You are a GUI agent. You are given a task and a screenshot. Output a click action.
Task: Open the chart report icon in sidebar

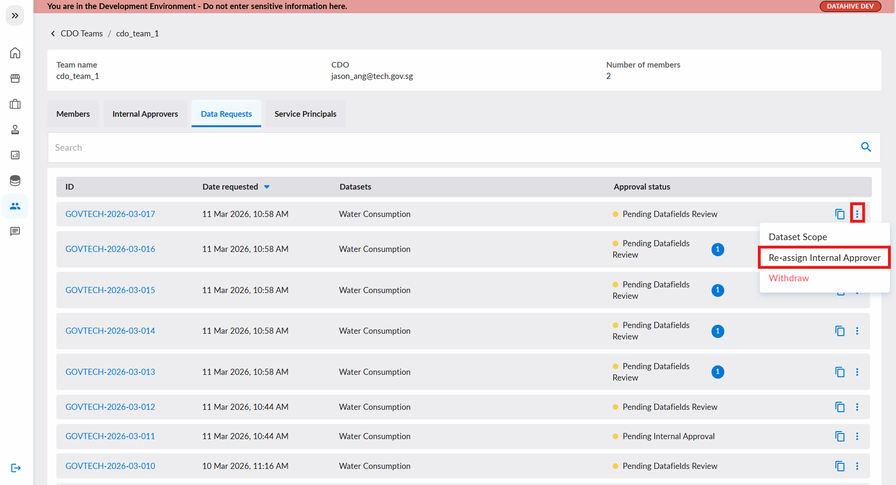pos(15,155)
